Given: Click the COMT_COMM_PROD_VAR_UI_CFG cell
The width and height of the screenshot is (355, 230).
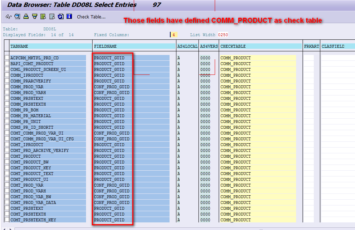Looking at the screenshot, I should point(48,139).
